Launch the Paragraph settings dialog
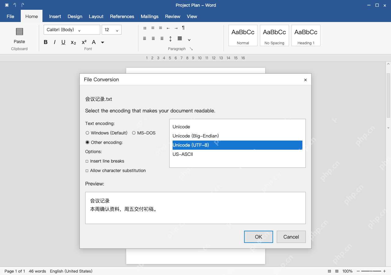 pos(191,49)
